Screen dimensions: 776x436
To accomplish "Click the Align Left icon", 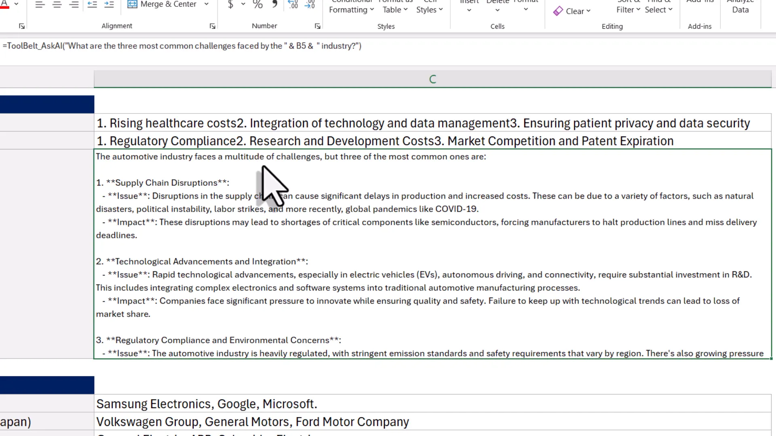I will (40, 4).
